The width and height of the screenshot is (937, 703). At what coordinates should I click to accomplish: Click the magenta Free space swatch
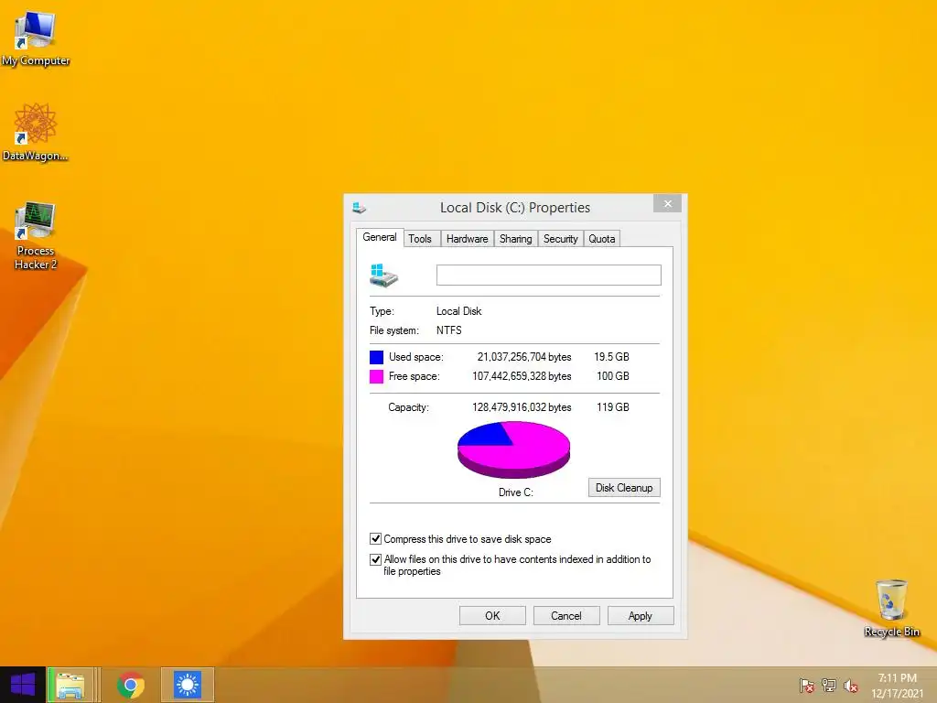tap(376, 376)
